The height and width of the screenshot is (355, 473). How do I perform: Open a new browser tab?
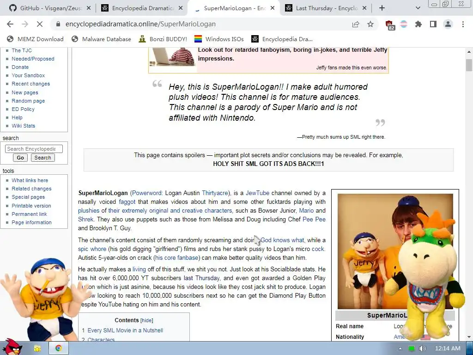click(382, 8)
